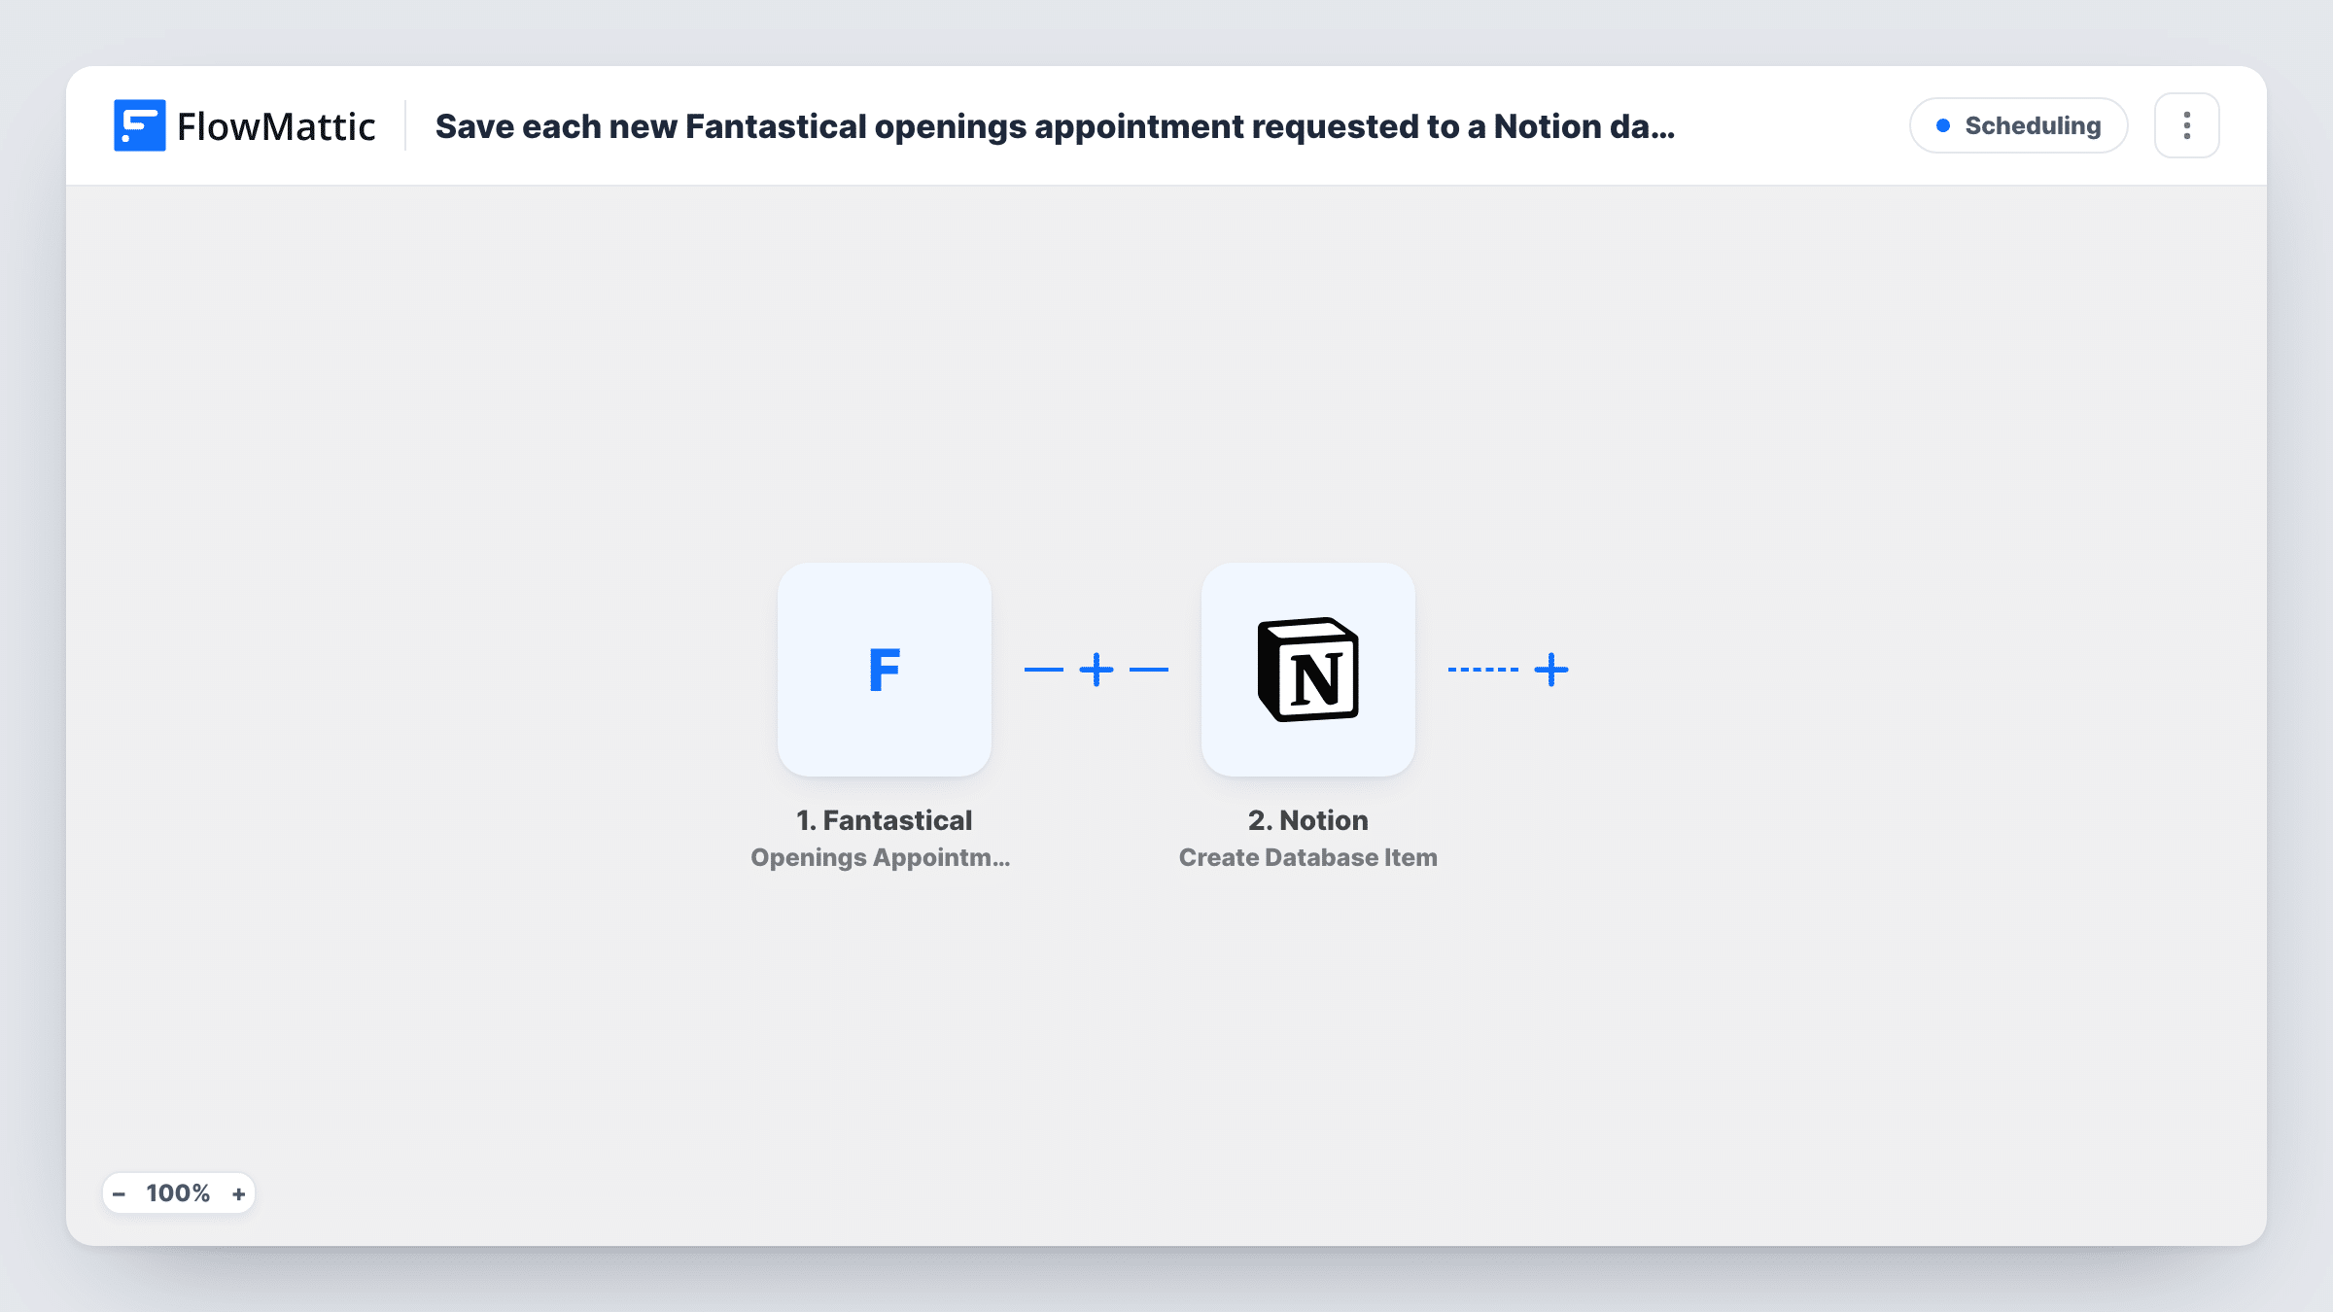The width and height of the screenshot is (2333, 1312).
Task: Click the FlowMattic logo icon
Action: [139, 125]
